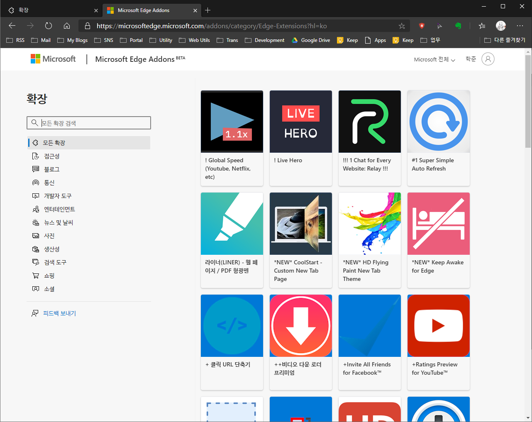Screen dimensions: 532x422
Task: Open the Apps bookmark
Action: (376, 40)
